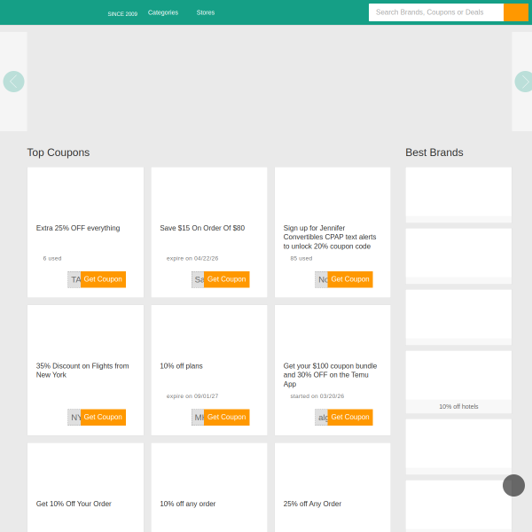Select the first Best Brands thumbnail
This screenshot has width=532, height=532.
[x=458, y=192]
